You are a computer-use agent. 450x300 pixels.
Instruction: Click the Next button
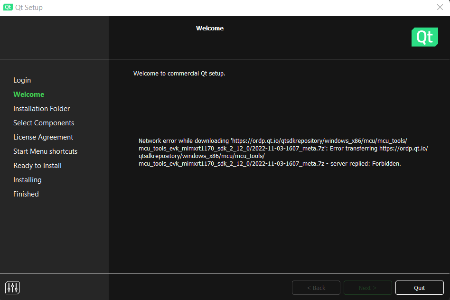click(367, 288)
